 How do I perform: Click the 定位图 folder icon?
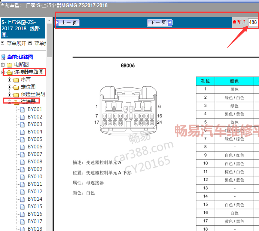coord(16,87)
